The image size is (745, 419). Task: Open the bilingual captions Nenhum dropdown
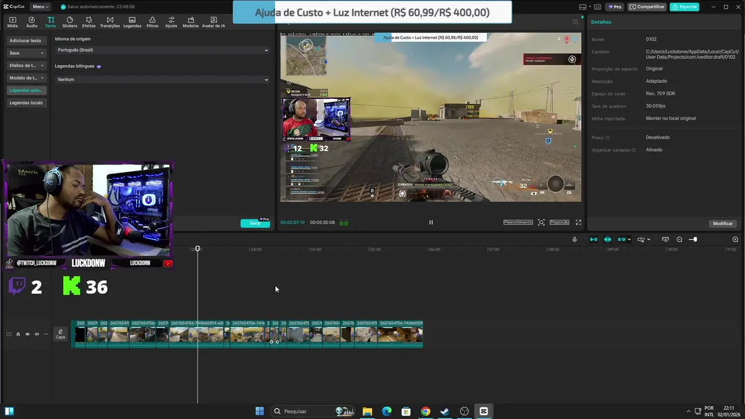click(162, 79)
